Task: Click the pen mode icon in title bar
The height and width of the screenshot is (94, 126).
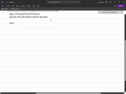Action: click(x=111, y=2)
